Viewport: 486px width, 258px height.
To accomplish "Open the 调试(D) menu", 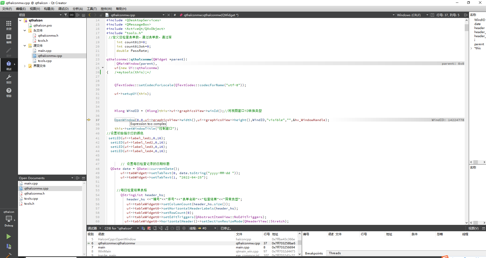I will 63,9.
